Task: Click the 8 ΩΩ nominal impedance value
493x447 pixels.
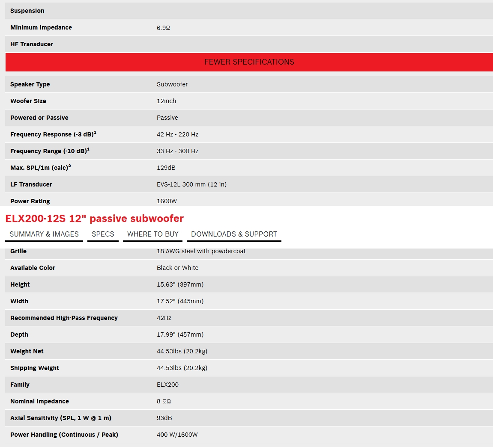Action: coord(164,402)
